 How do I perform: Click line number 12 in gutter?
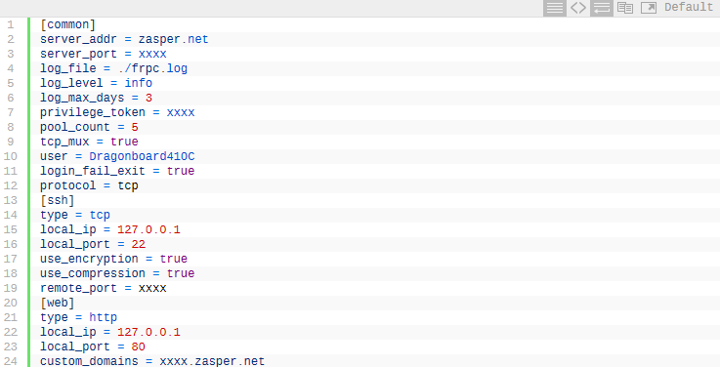(x=11, y=185)
